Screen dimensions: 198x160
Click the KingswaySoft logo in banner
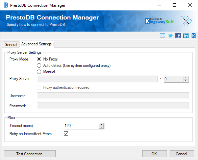pos(159,21)
